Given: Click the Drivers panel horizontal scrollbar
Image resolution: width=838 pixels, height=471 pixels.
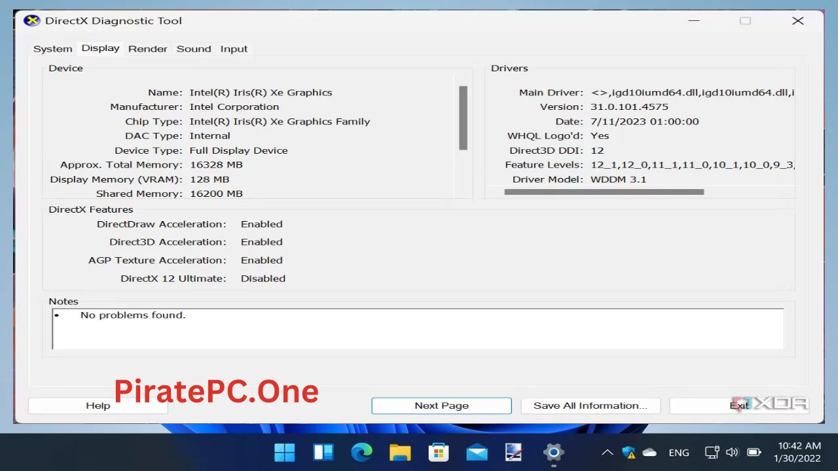Looking at the screenshot, I should [x=604, y=192].
